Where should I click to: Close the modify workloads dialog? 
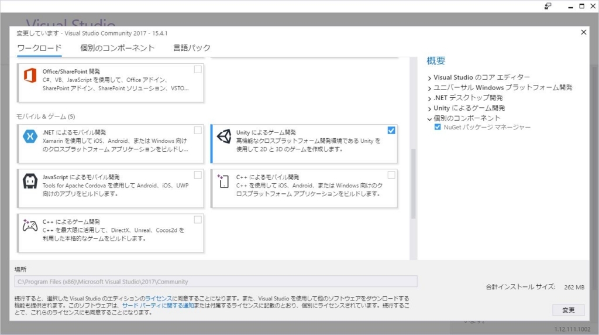583,32
